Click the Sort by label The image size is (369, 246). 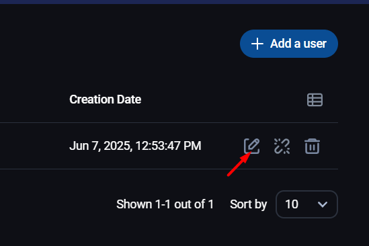248,204
